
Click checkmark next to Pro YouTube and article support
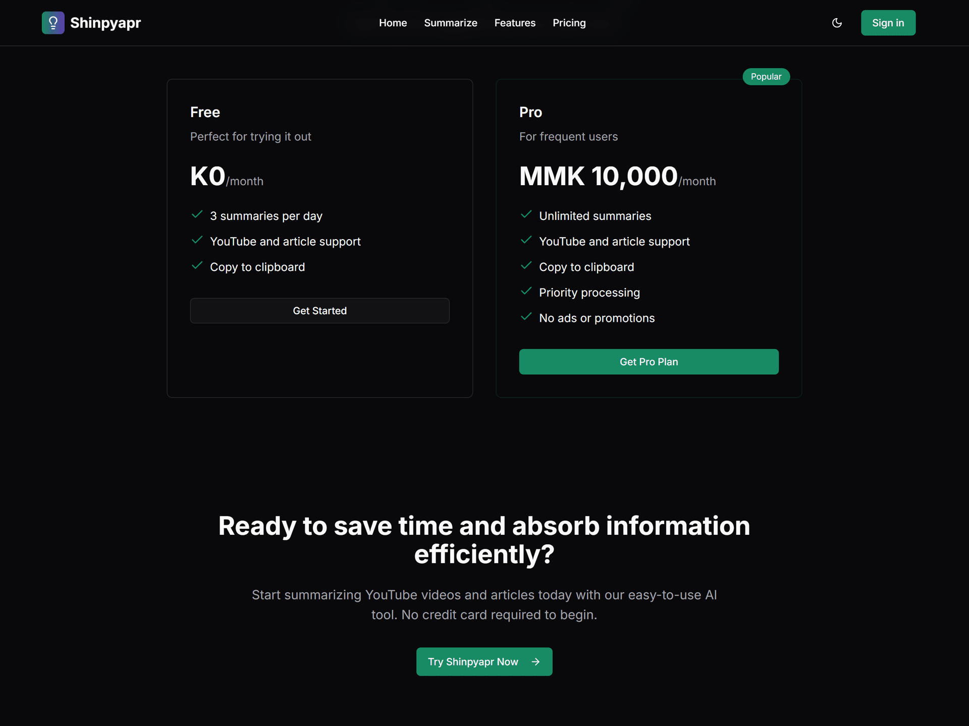[x=526, y=240]
